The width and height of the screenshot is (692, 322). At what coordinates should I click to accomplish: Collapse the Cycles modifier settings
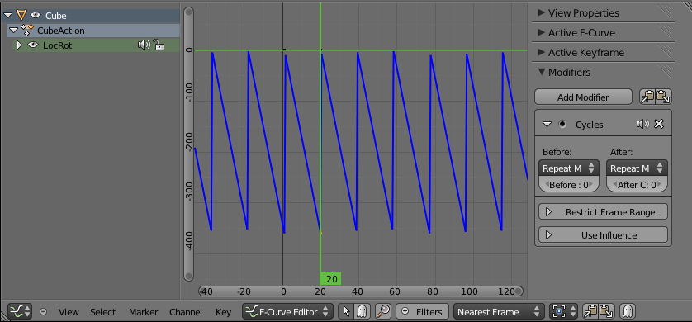tap(547, 125)
